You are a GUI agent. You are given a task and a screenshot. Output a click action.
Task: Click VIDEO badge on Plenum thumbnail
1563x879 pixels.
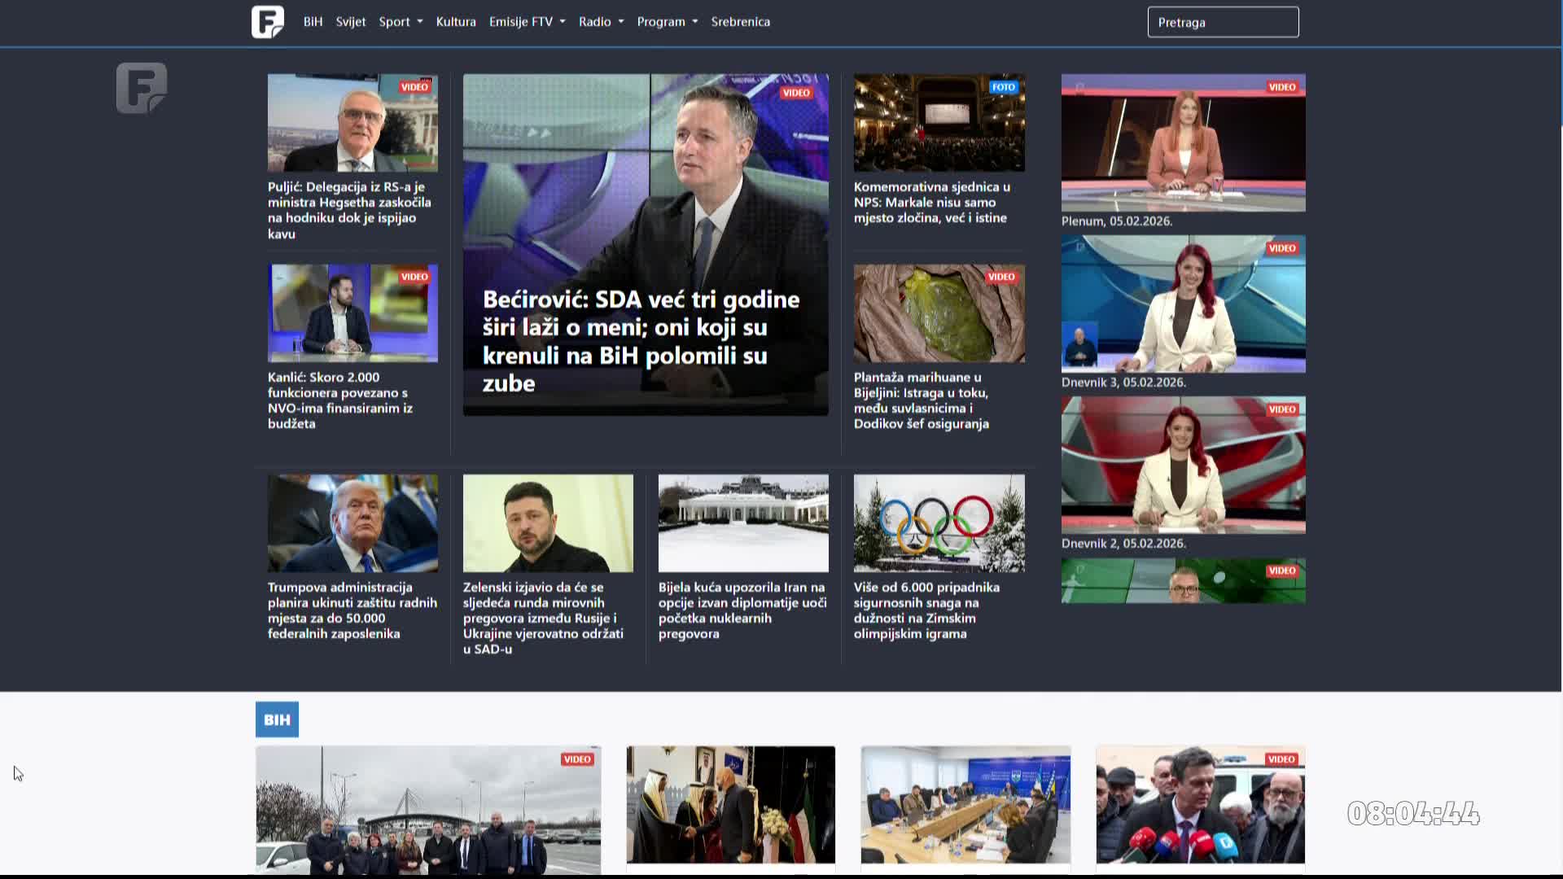(x=1281, y=87)
